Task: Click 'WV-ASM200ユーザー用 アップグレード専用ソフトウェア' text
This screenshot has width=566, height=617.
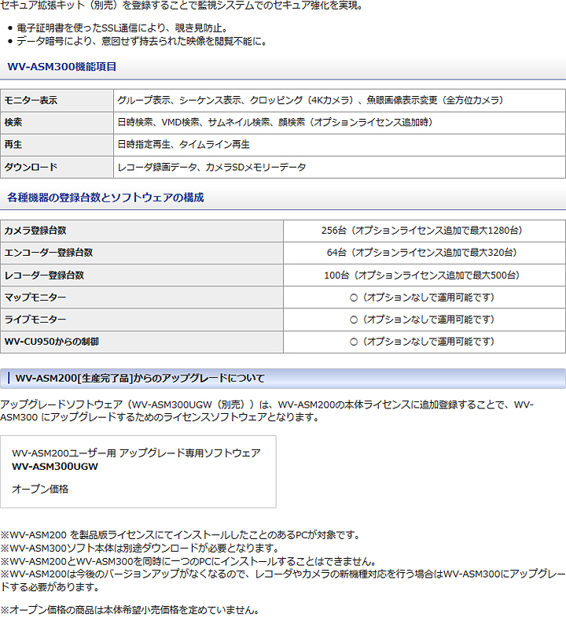Action: coord(136,453)
